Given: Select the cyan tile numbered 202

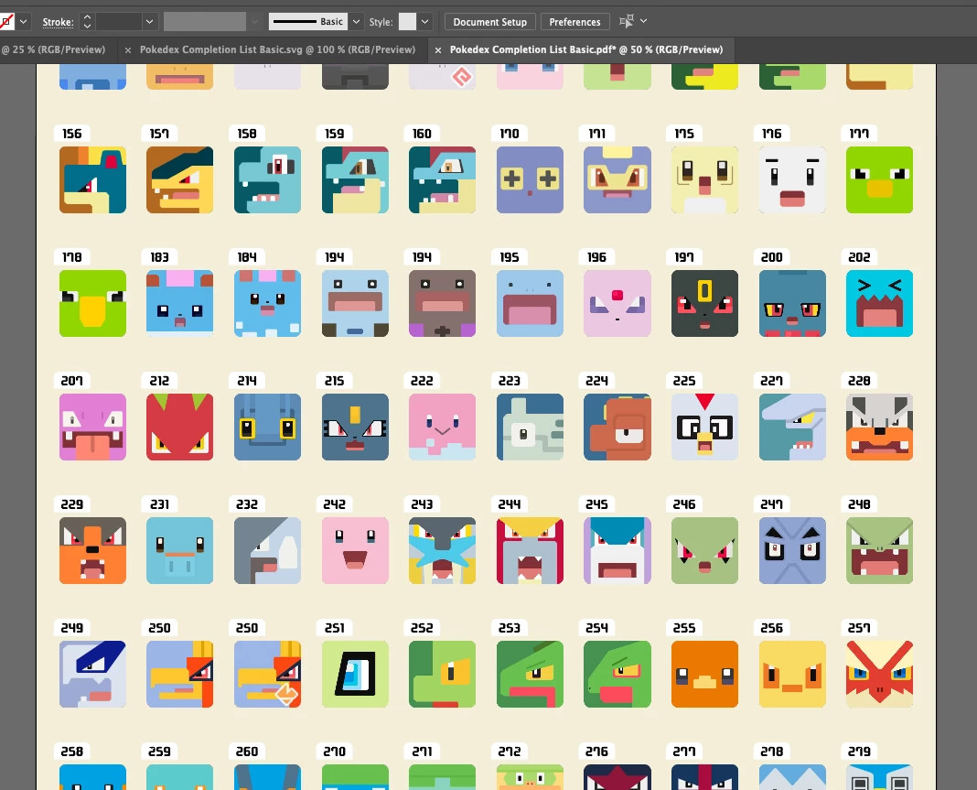Looking at the screenshot, I should [880, 304].
